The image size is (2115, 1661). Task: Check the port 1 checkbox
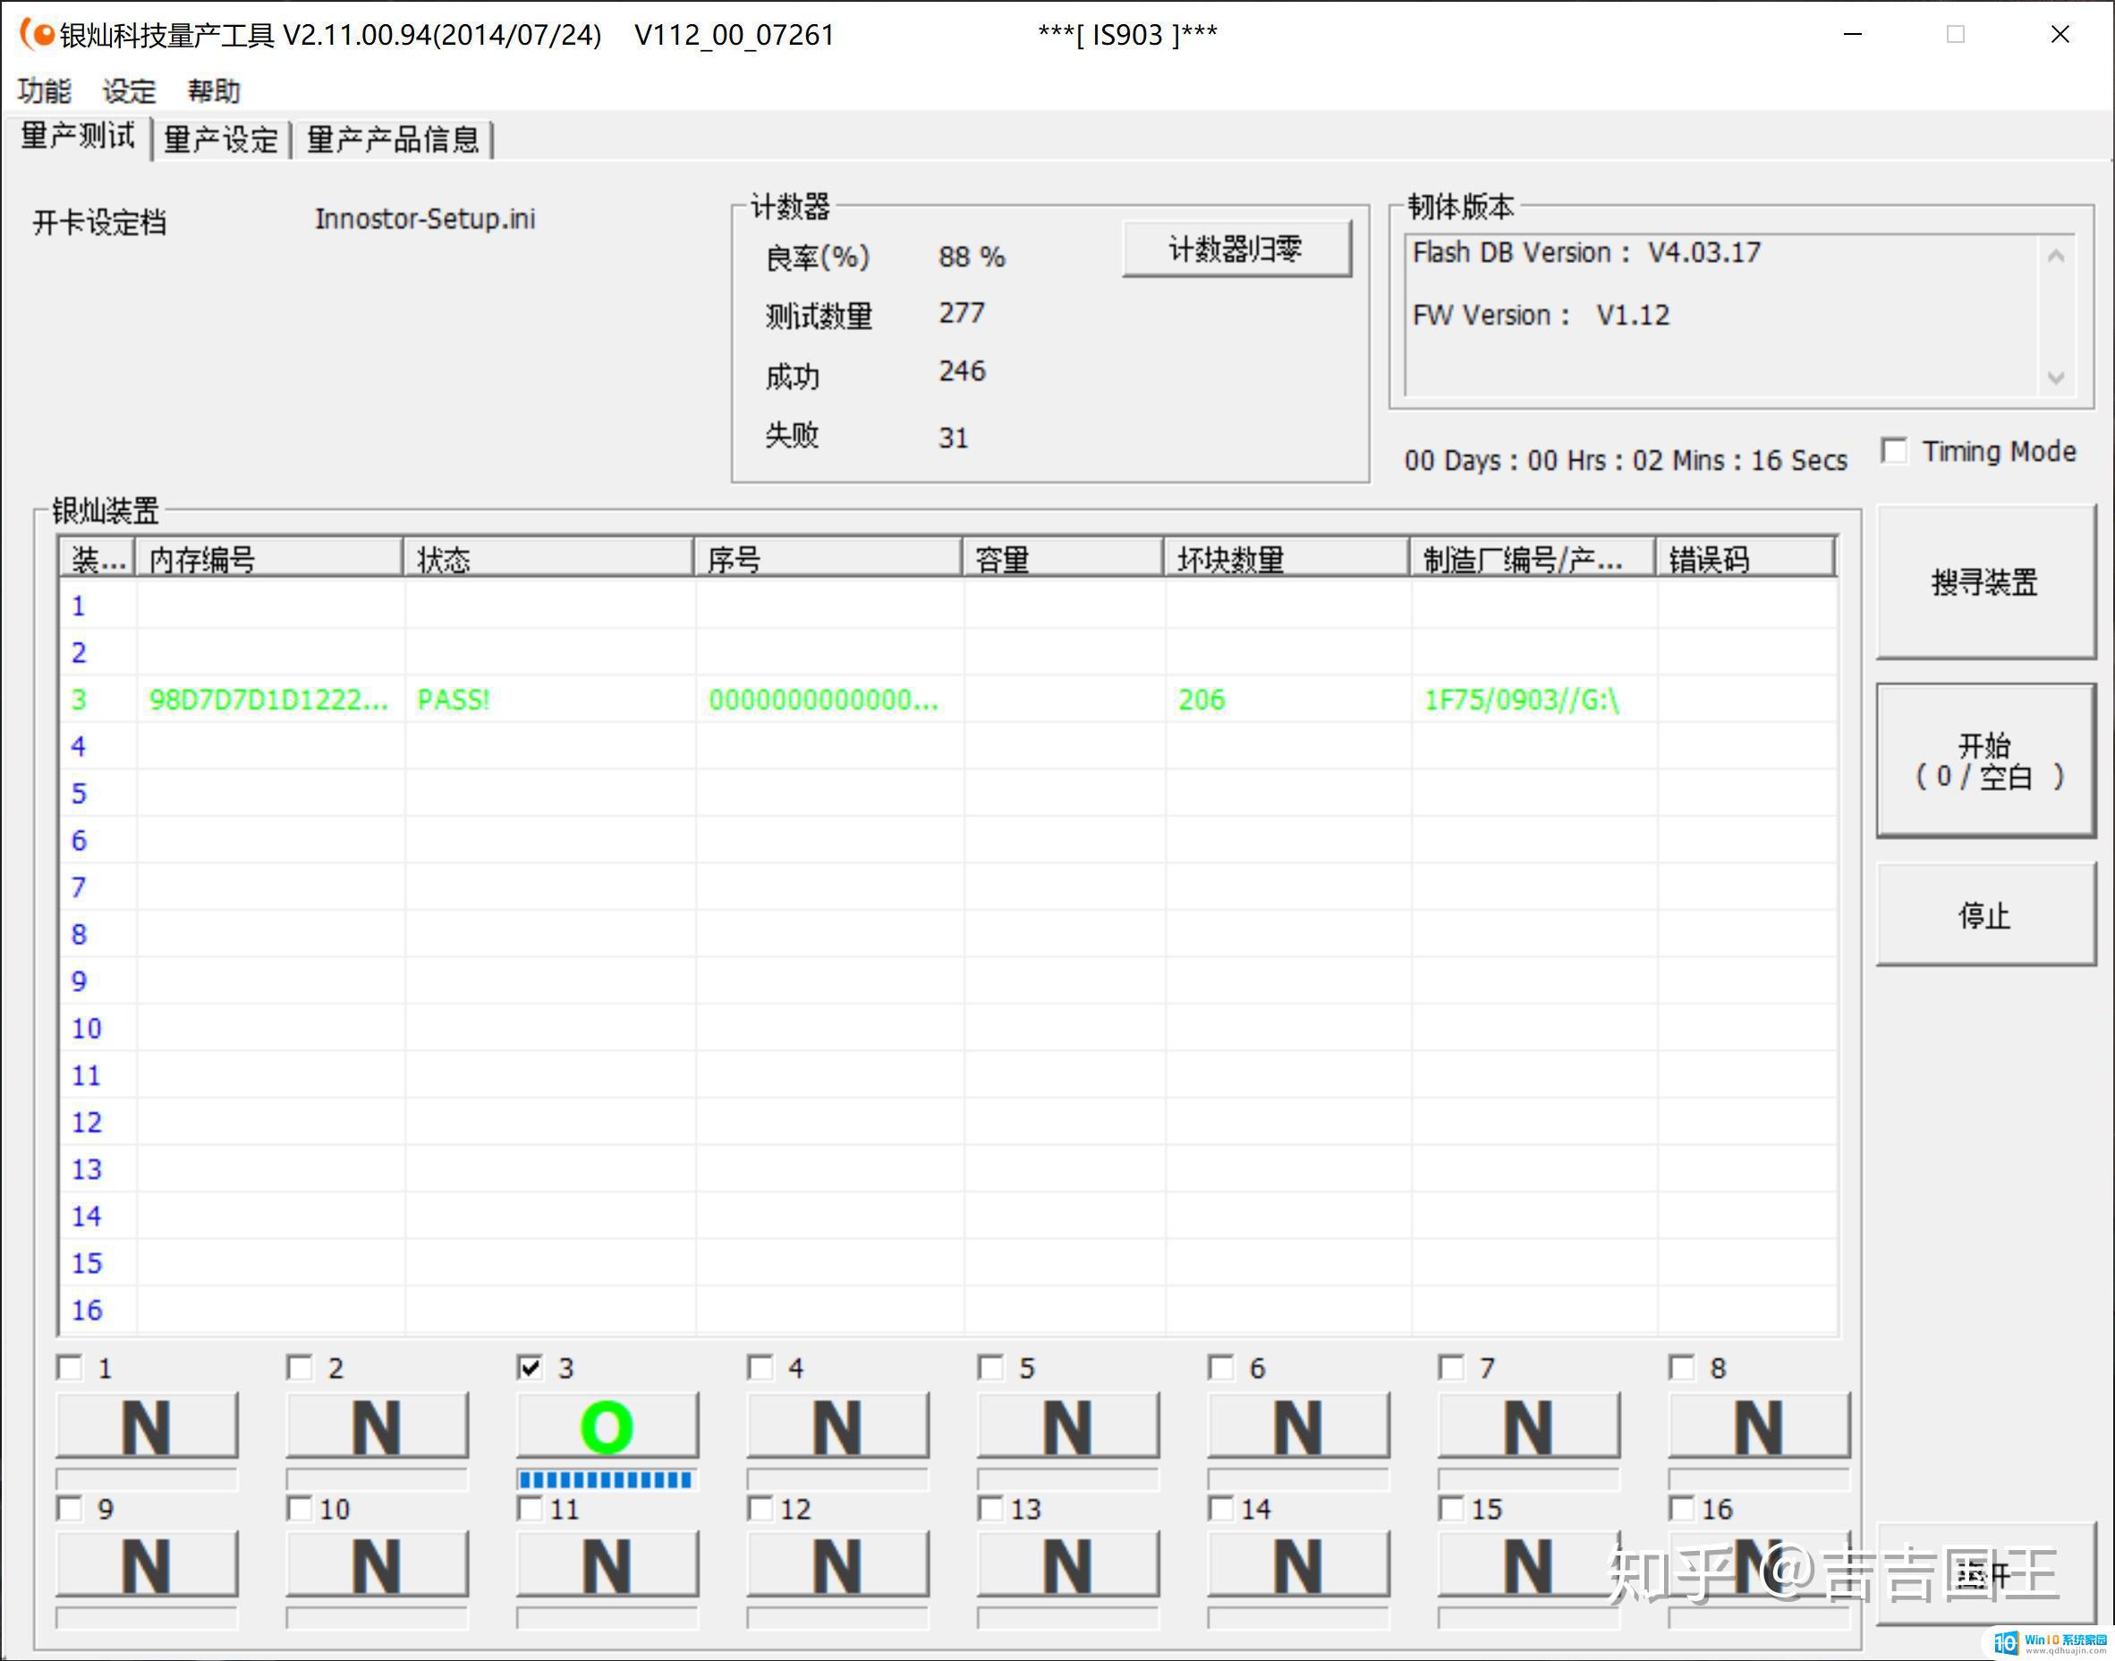click(70, 1369)
